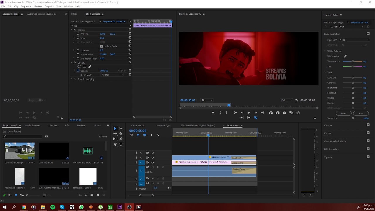Toggle the Basic Correction checkbox
This screenshot has width=375, height=211.
click(x=368, y=34)
